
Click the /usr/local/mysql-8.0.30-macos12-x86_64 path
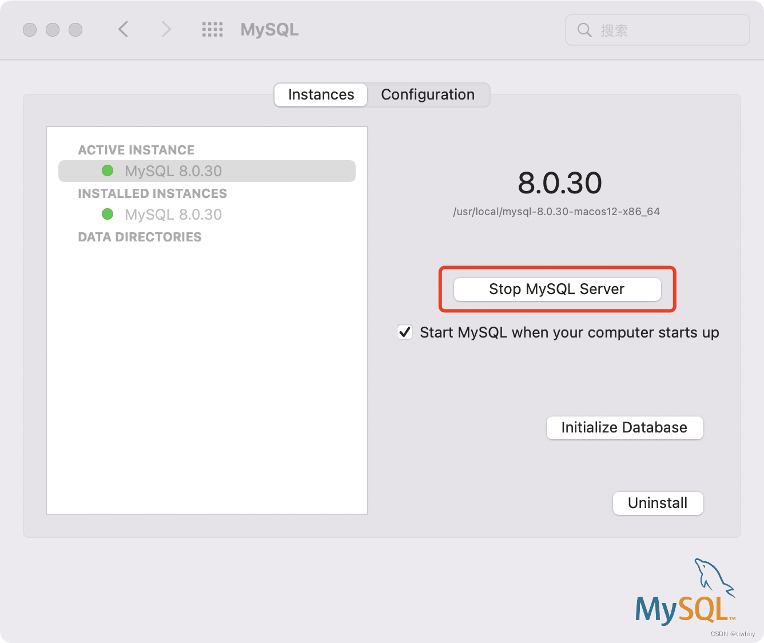click(556, 212)
